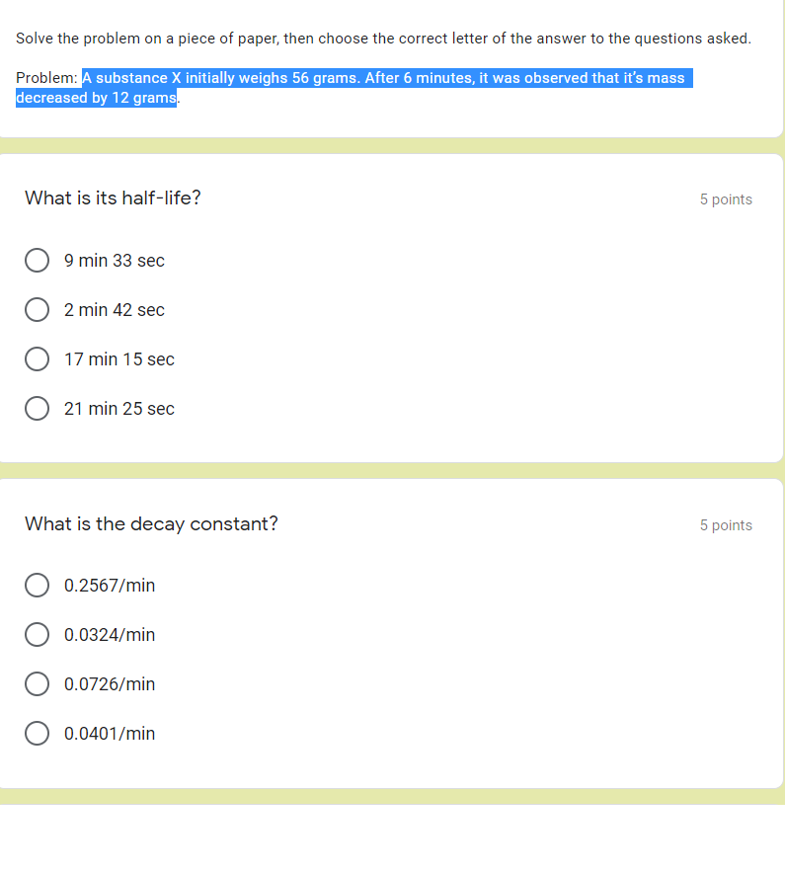Click the "5 points" label on decay constant question
785x872 pixels.
[x=726, y=524]
